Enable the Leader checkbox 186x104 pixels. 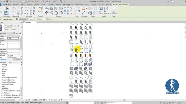[36, 19]
